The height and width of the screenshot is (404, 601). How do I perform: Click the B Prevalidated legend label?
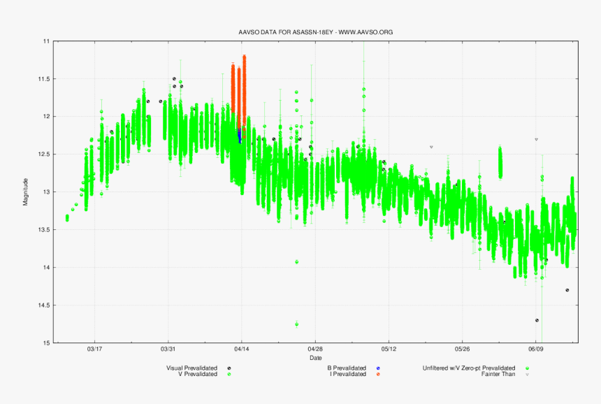pyautogui.click(x=347, y=368)
